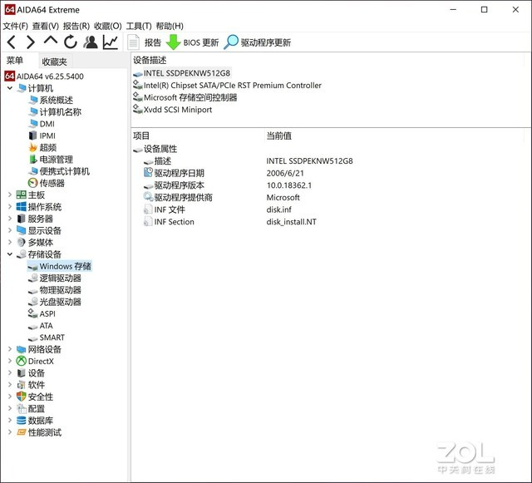Select 系统概述 in the tree
Image resolution: width=532 pixels, height=483 pixels.
click(x=51, y=100)
